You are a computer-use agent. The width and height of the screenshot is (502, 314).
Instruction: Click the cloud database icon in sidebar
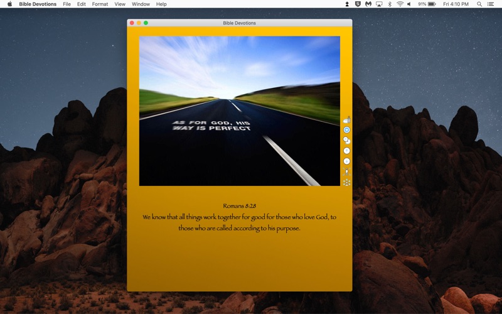tap(347, 120)
